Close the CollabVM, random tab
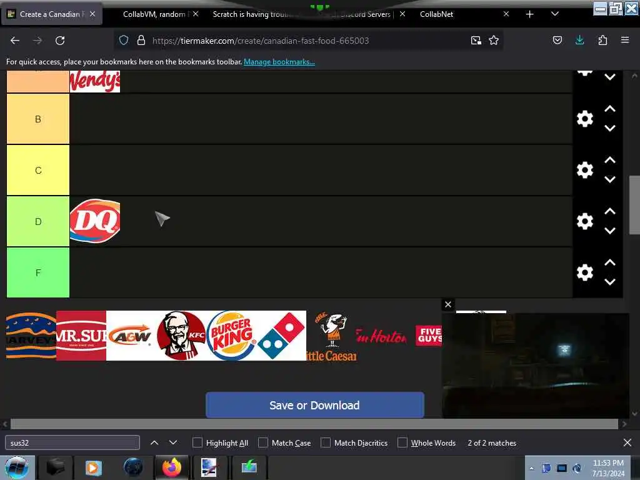640x480 pixels. tap(196, 14)
